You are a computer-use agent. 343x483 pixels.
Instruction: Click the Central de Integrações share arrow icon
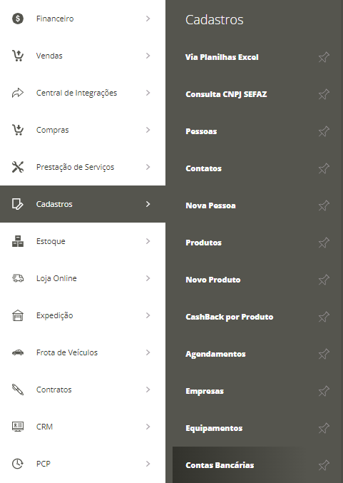(18, 93)
